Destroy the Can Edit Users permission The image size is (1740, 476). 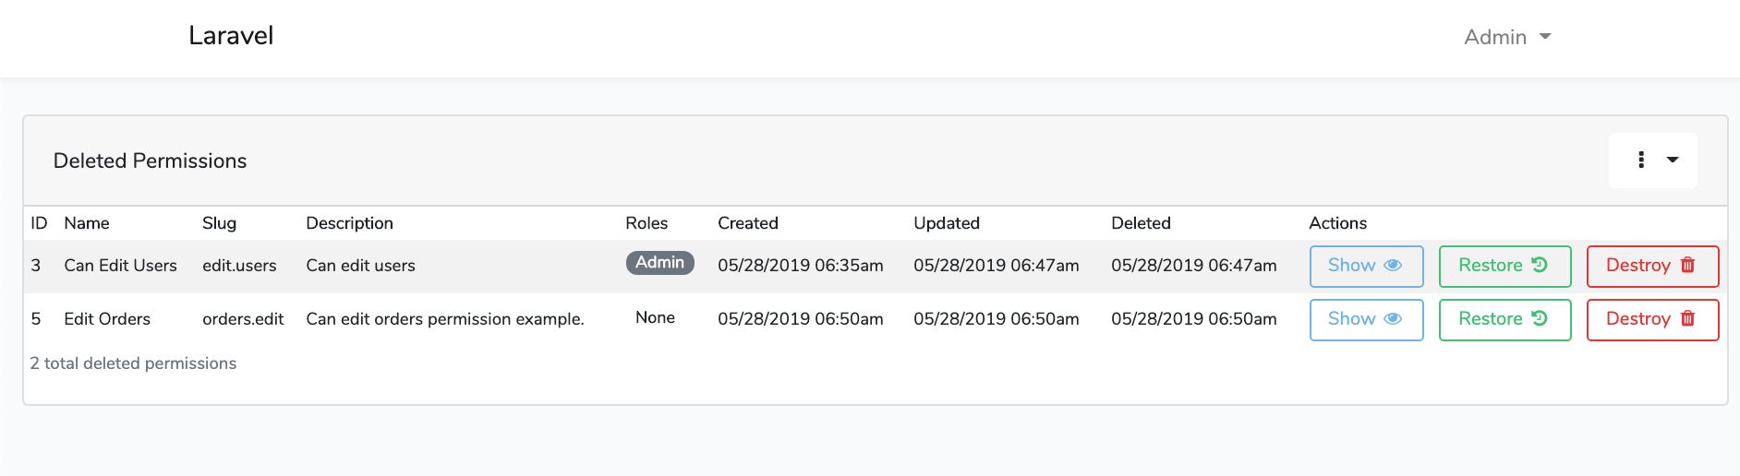(x=1651, y=266)
